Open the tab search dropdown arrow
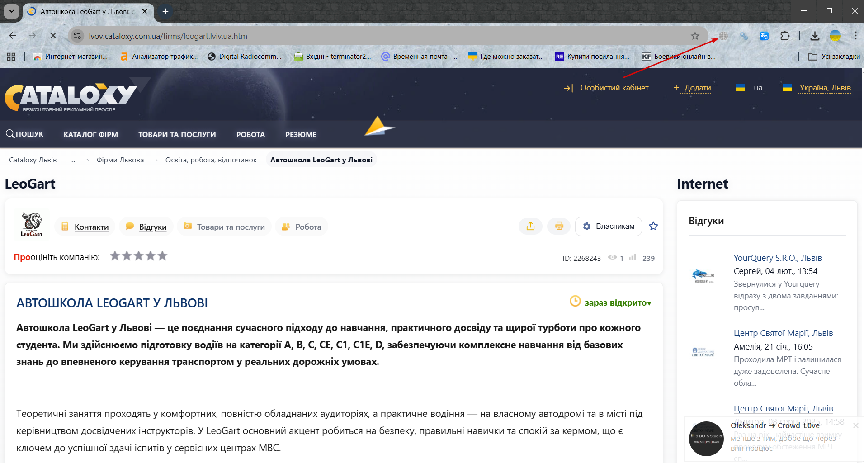Screen dimensions: 864x463 pyautogui.click(x=11, y=11)
